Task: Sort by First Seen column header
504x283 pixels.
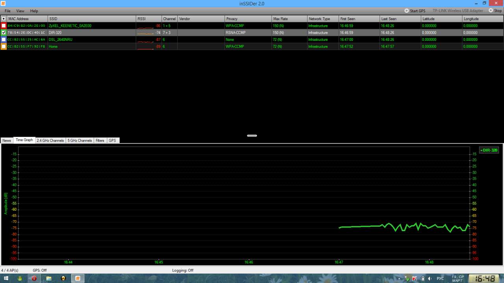Action: (x=359, y=18)
